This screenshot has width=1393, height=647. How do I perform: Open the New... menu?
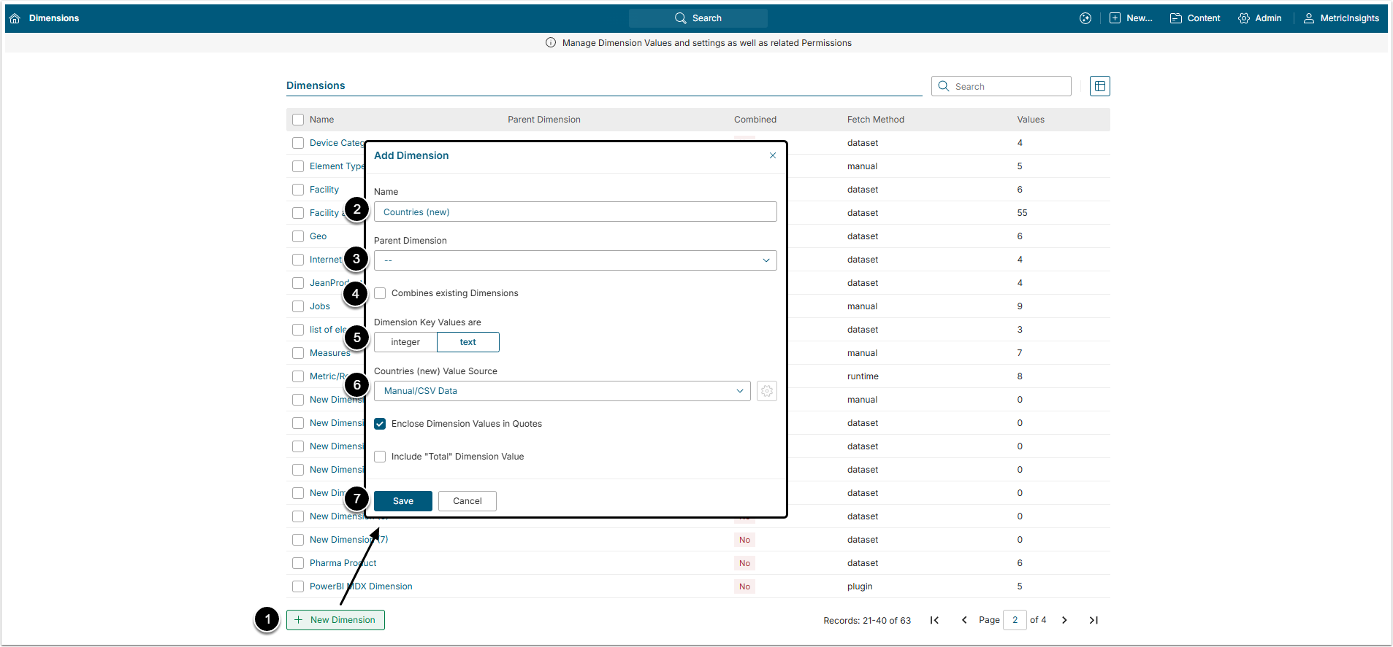coord(1131,18)
